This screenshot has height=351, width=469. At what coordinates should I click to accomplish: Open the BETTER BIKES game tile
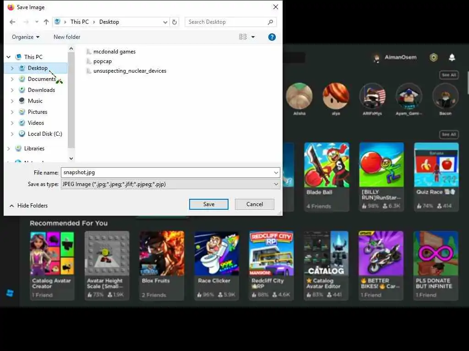tap(381, 266)
